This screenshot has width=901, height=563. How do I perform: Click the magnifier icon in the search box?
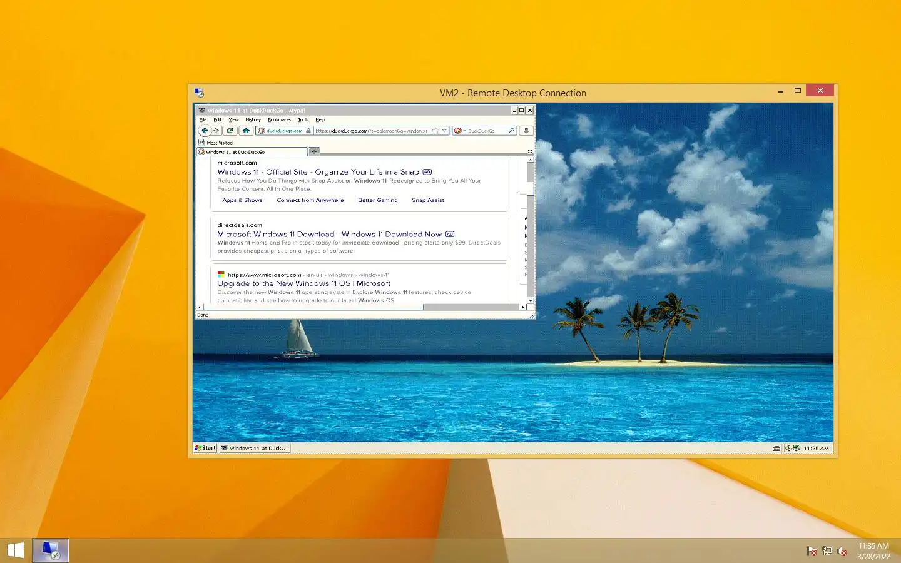[x=511, y=131]
